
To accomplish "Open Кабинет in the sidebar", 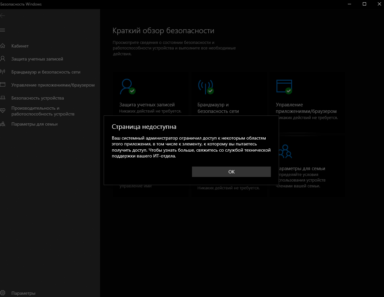I will (x=20, y=46).
